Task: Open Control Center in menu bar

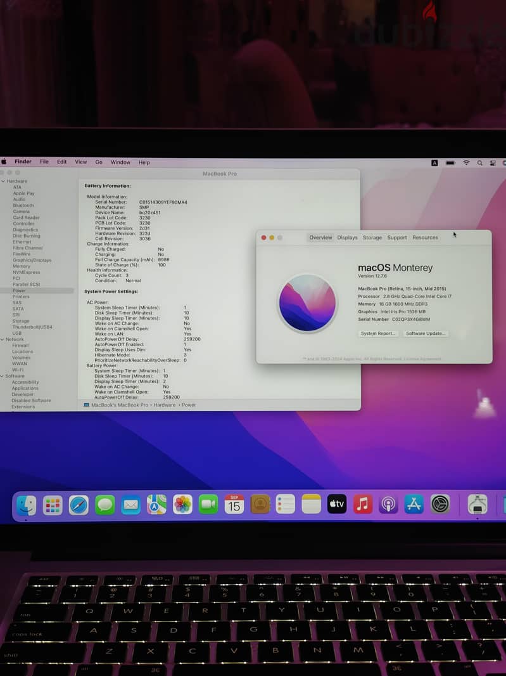Action: click(x=493, y=163)
